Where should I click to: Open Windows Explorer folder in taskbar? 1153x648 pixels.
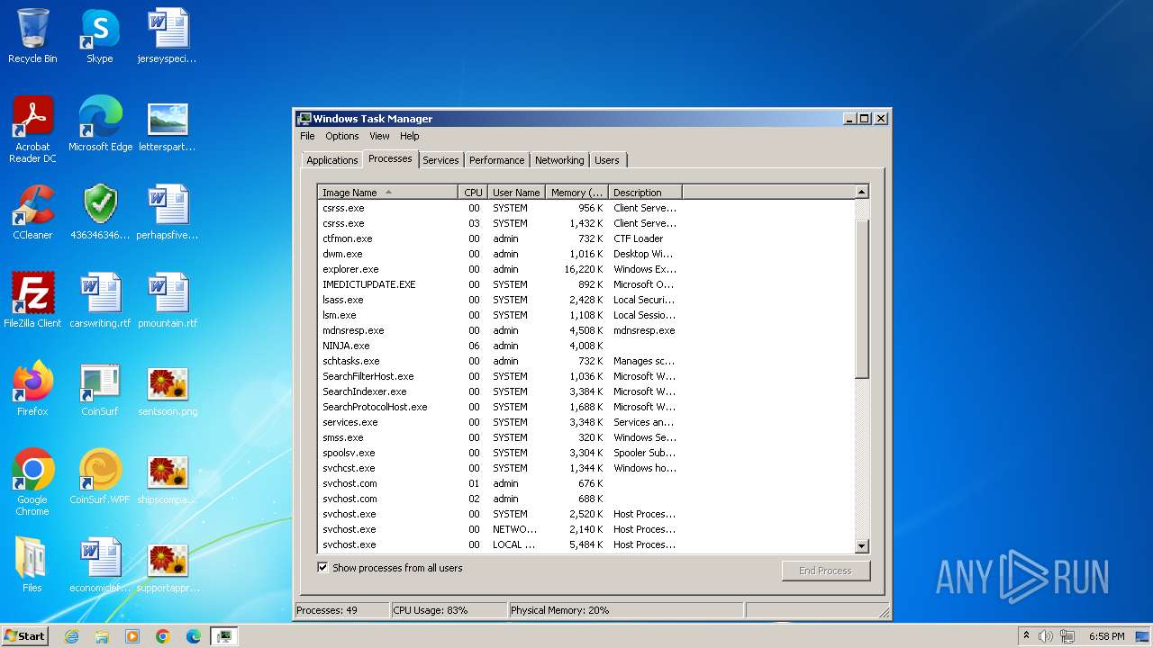102,636
